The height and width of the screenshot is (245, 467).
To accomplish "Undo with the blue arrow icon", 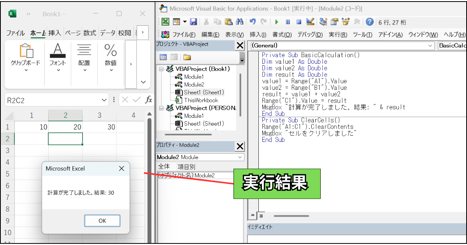I will [253, 22].
